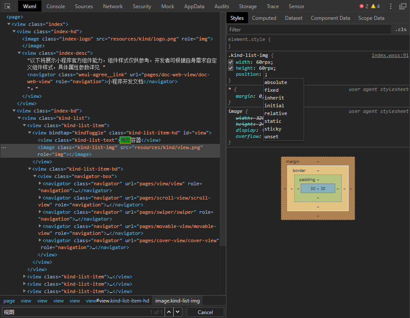The width and height of the screenshot is (410, 318).
Task: Select the Wxml tab
Action: click(29, 6)
